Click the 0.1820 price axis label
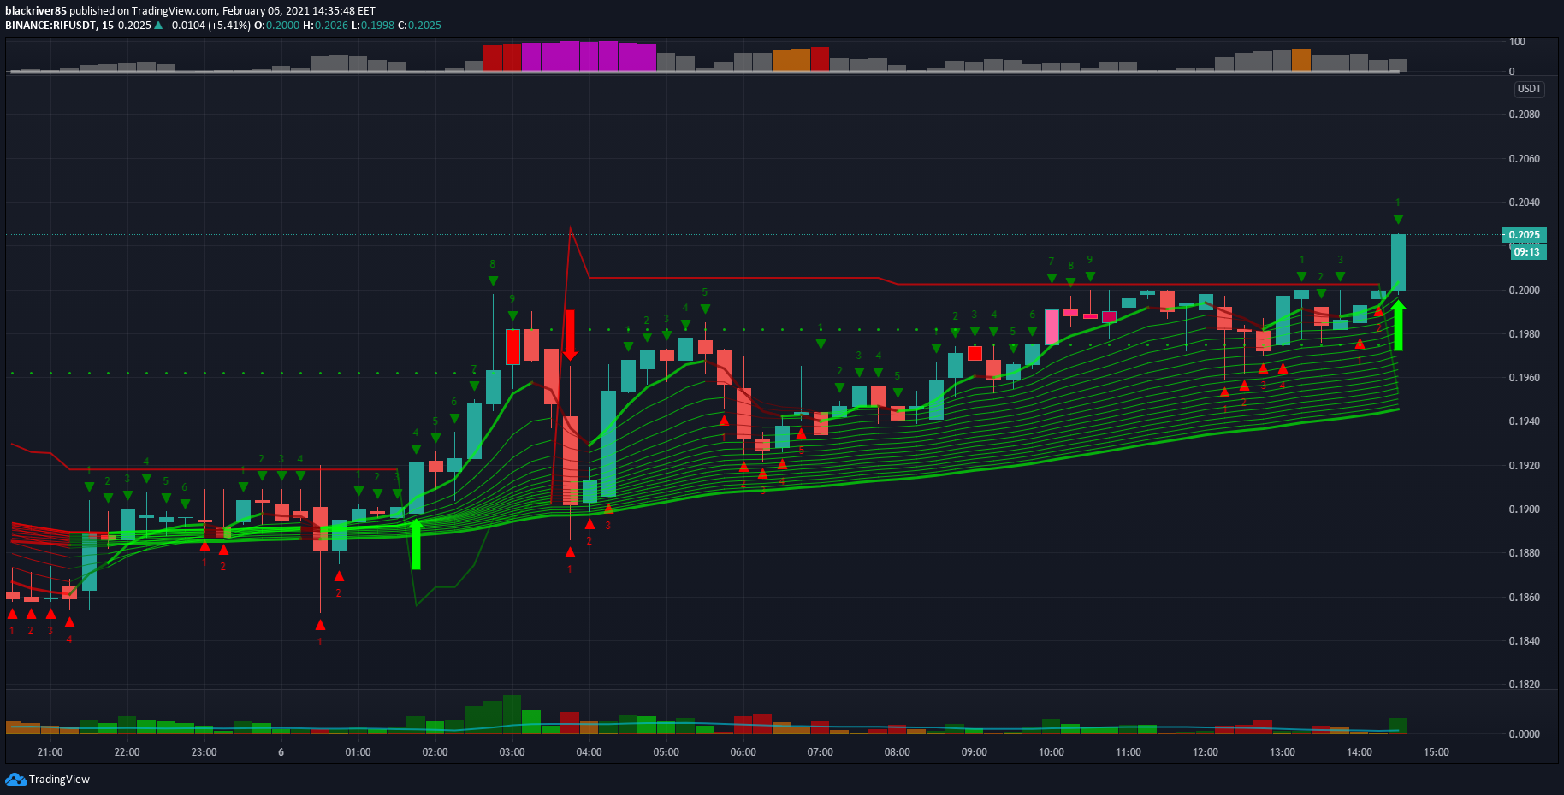The height and width of the screenshot is (795, 1564). pos(1524,685)
